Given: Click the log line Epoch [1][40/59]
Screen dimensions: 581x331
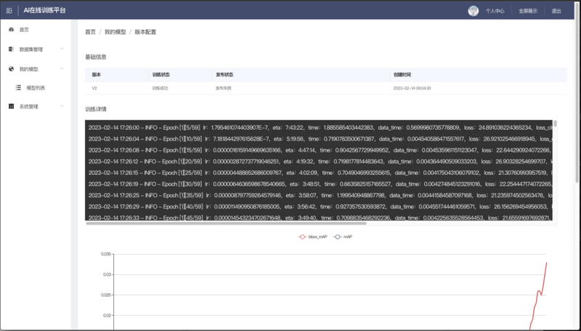Looking at the screenshot, I should [320, 207].
